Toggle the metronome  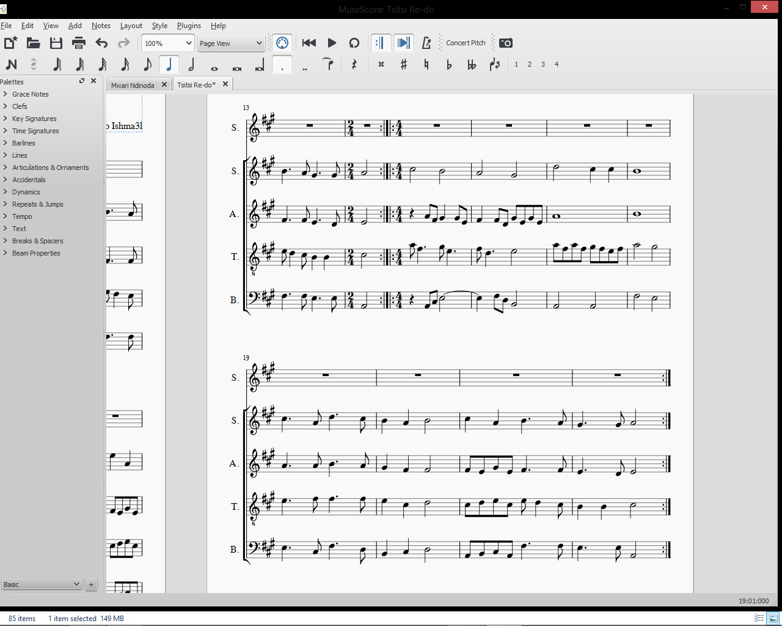(427, 43)
